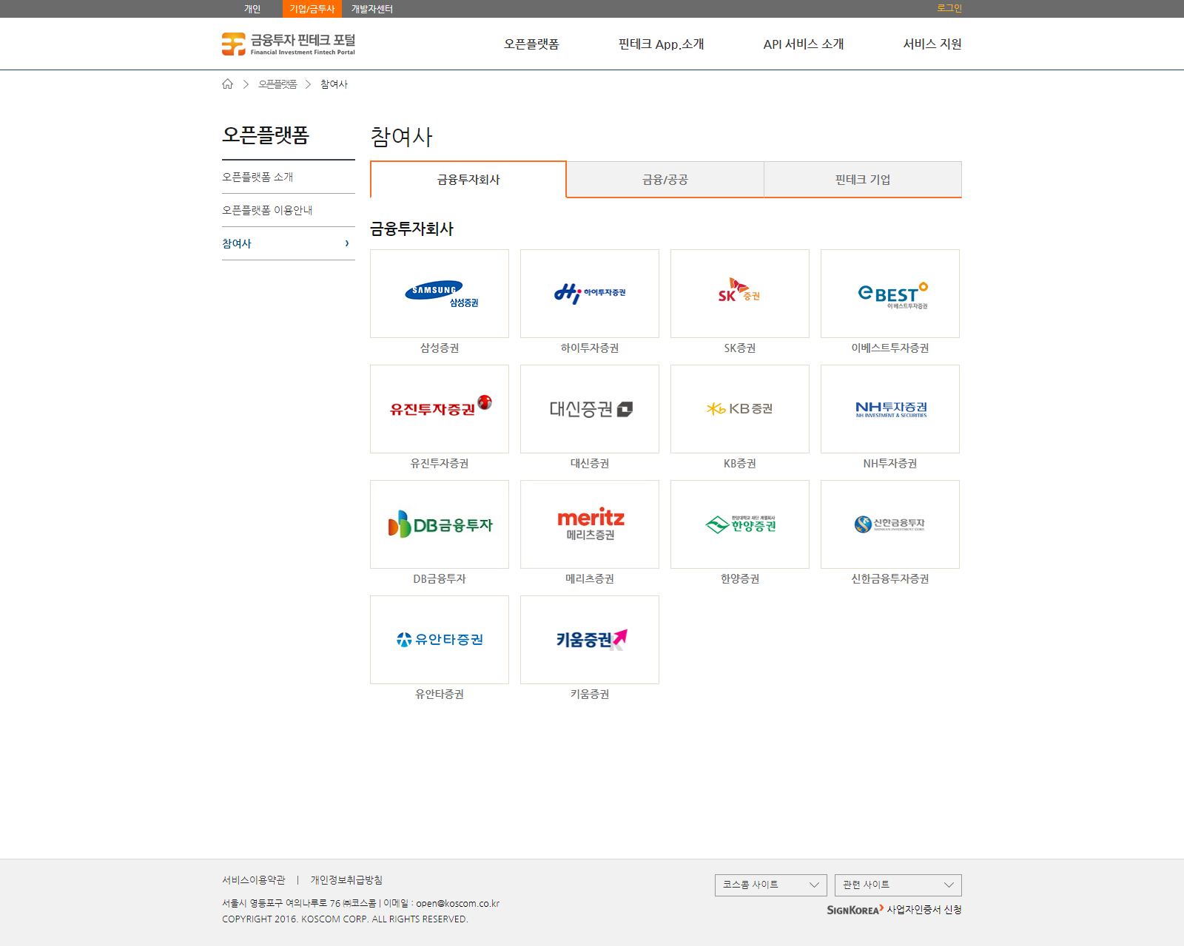Open the KB Securities logo tile

[739, 409]
